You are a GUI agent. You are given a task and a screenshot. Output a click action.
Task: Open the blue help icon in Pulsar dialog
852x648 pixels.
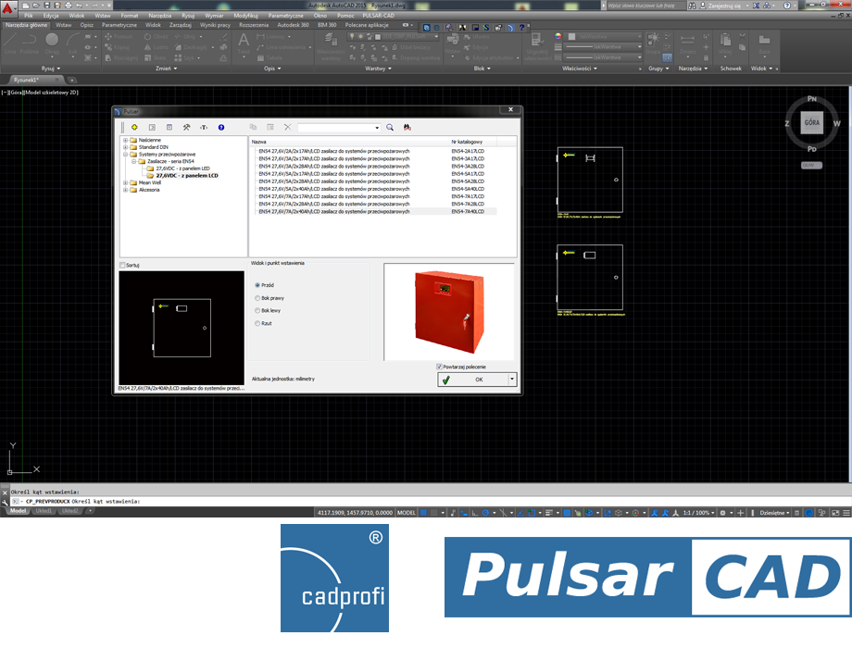221,127
